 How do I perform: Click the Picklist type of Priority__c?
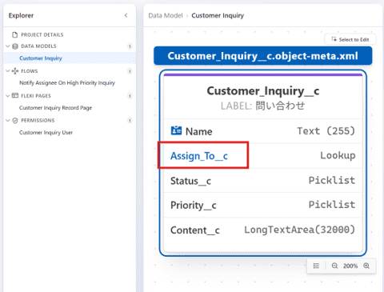click(332, 205)
